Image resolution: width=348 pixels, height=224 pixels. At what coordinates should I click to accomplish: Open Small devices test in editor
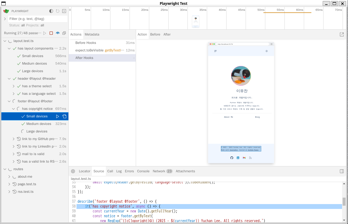click(64, 116)
